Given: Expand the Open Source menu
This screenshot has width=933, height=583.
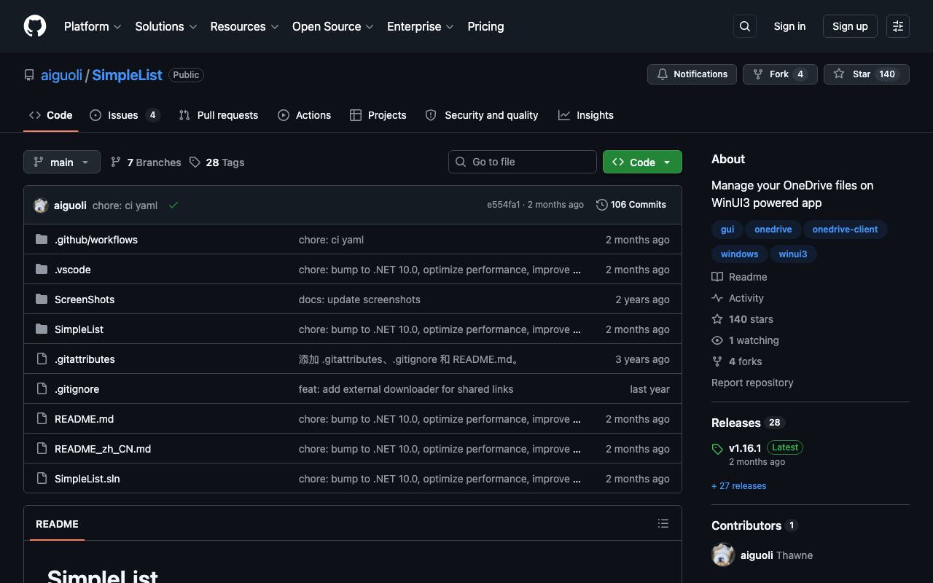Looking at the screenshot, I should 333,26.
